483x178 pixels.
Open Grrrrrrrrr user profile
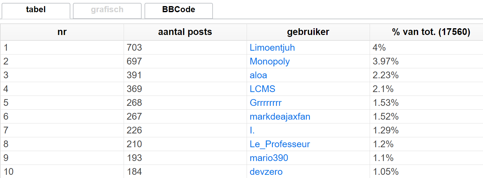[x=266, y=103]
